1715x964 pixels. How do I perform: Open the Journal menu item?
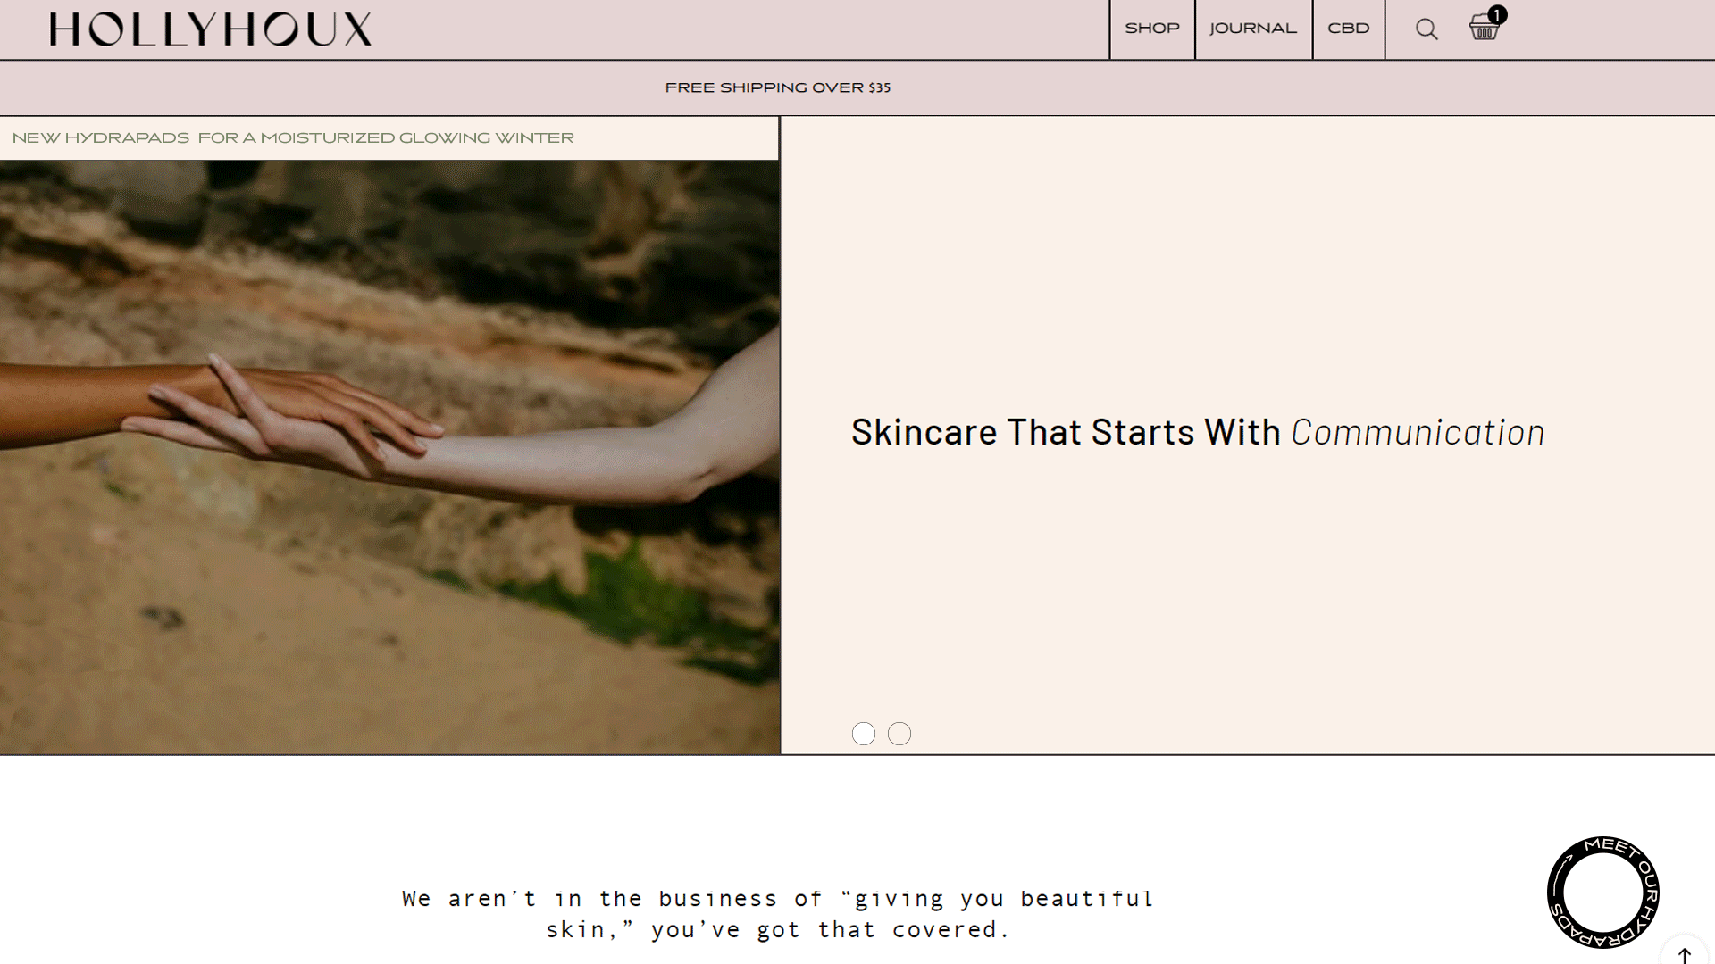1252,29
